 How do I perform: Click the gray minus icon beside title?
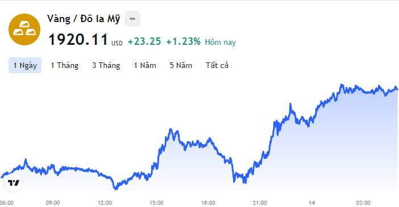tap(132, 19)
